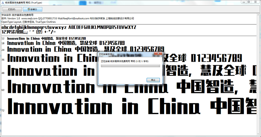Click the size 24 Innovation in China sample

pyautogui.click(x=86, y=49)
